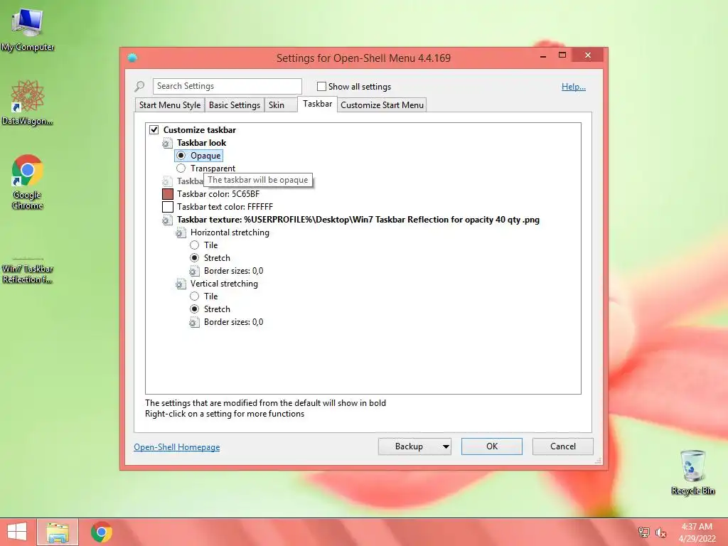Click the Vertical stretching settings icon
This screenshot has width=728, height=546.
click(181, 284)
